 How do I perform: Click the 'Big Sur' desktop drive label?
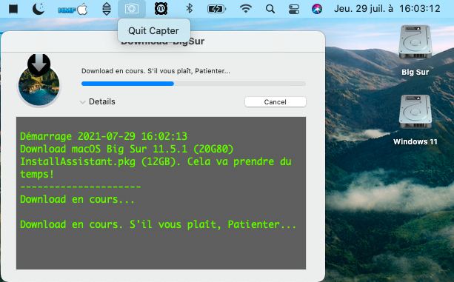tap(415, 72)
